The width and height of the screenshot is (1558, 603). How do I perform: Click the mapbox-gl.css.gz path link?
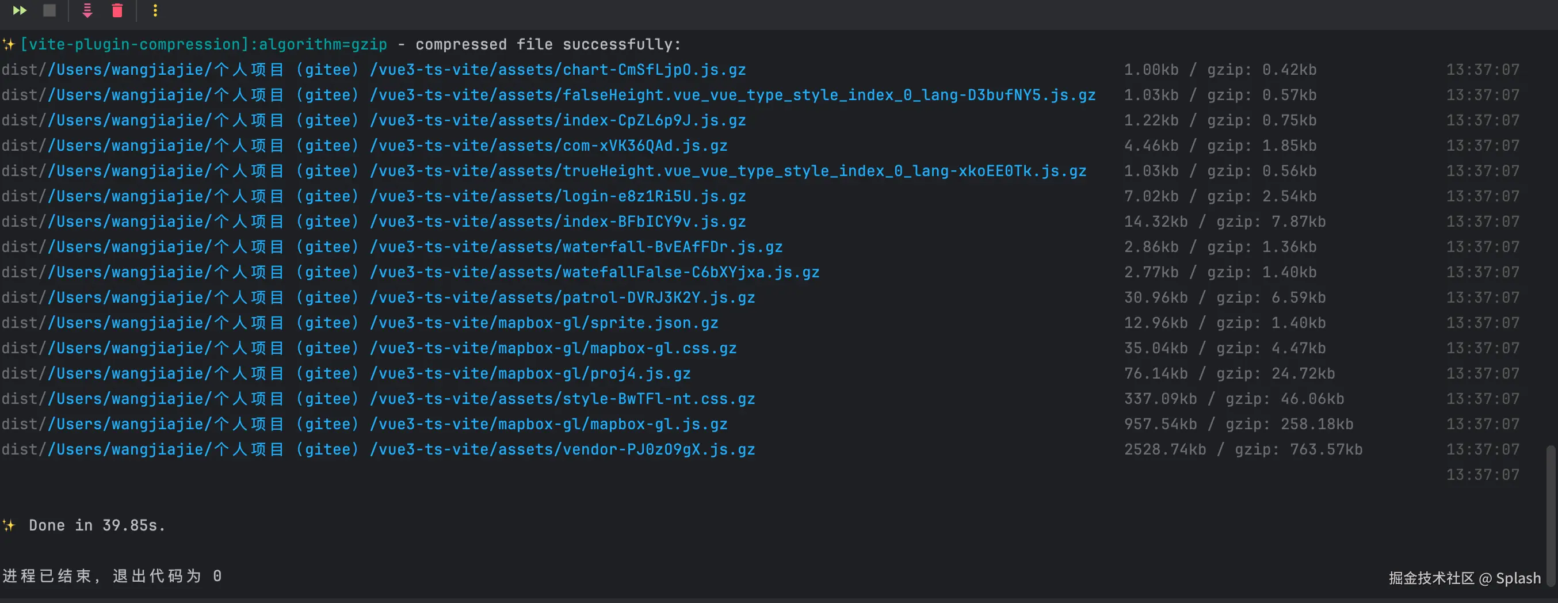pos(392,348)
